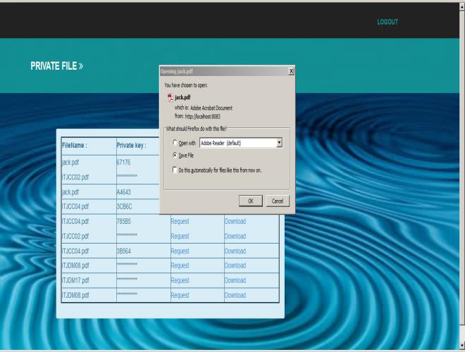Enable 'Do this automatically' checkbox
465x352 pixels.
click(x=175, y=170)
